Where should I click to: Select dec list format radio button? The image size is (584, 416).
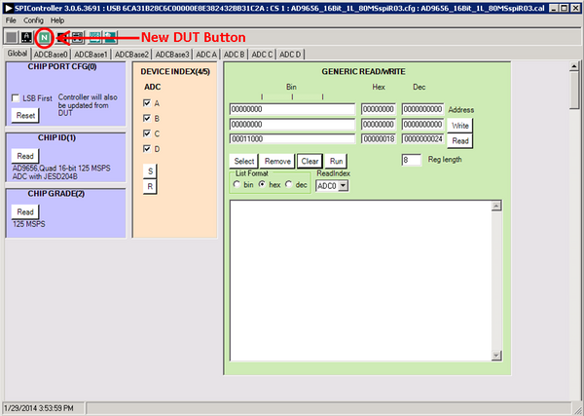pyautogui.click(x=289, y=184)
